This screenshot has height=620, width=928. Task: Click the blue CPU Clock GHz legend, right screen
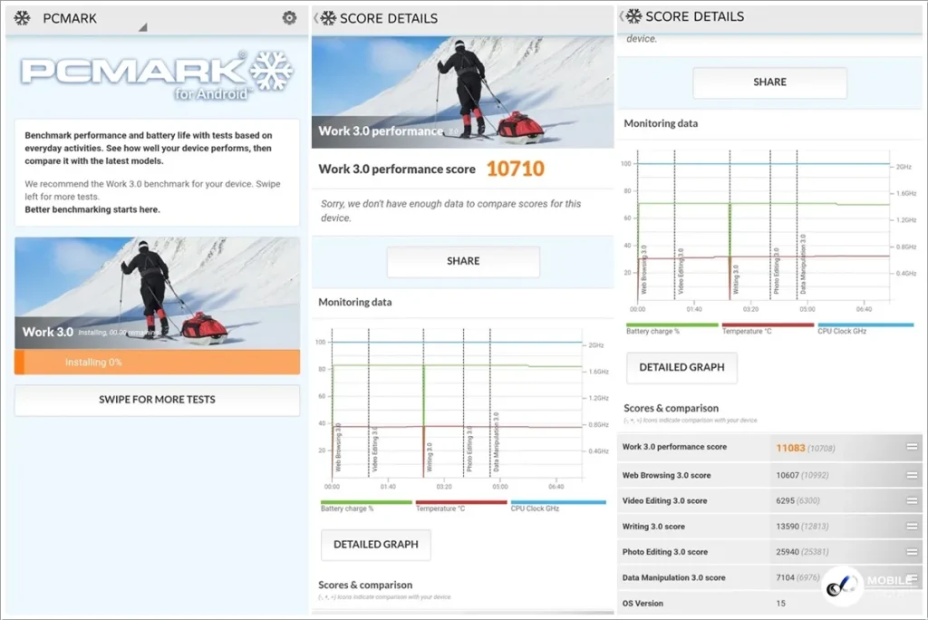click(865, 329)
